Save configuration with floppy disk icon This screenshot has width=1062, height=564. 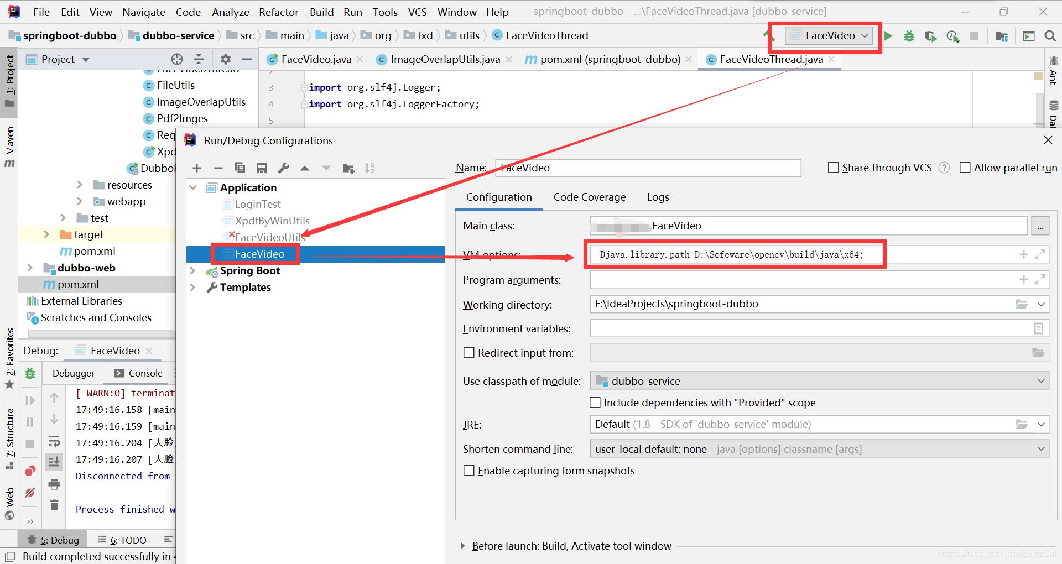tap(262, 168)
